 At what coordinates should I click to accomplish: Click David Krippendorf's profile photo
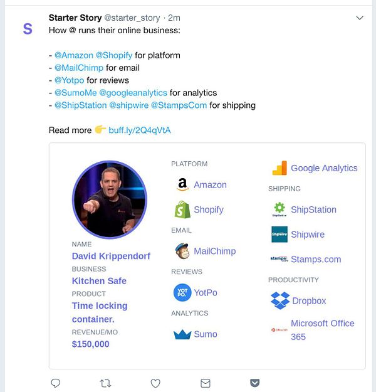click(x=110, y=199)
